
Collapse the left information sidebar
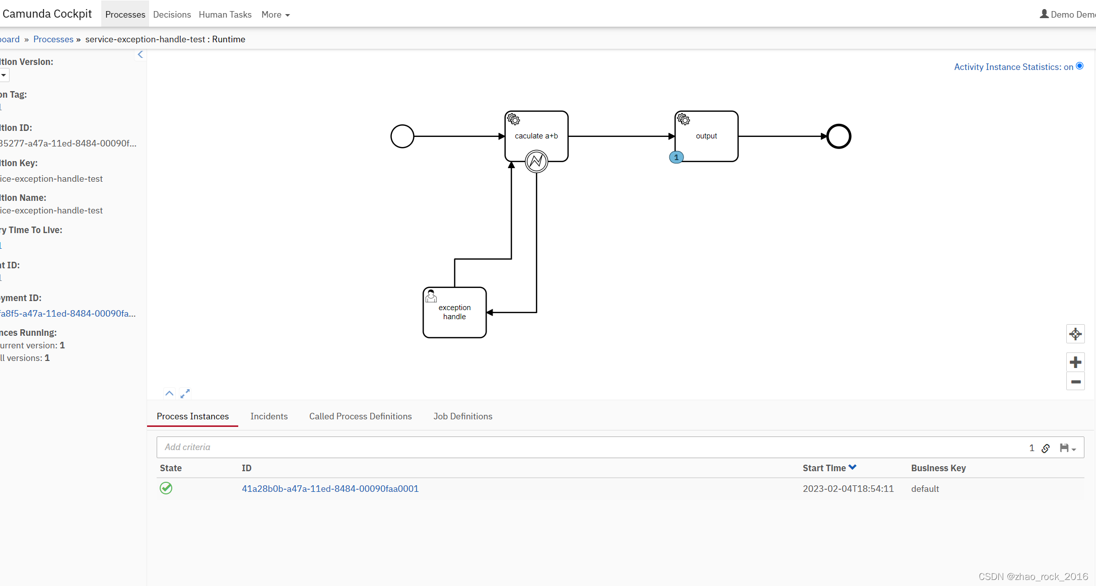pos(141,54)
